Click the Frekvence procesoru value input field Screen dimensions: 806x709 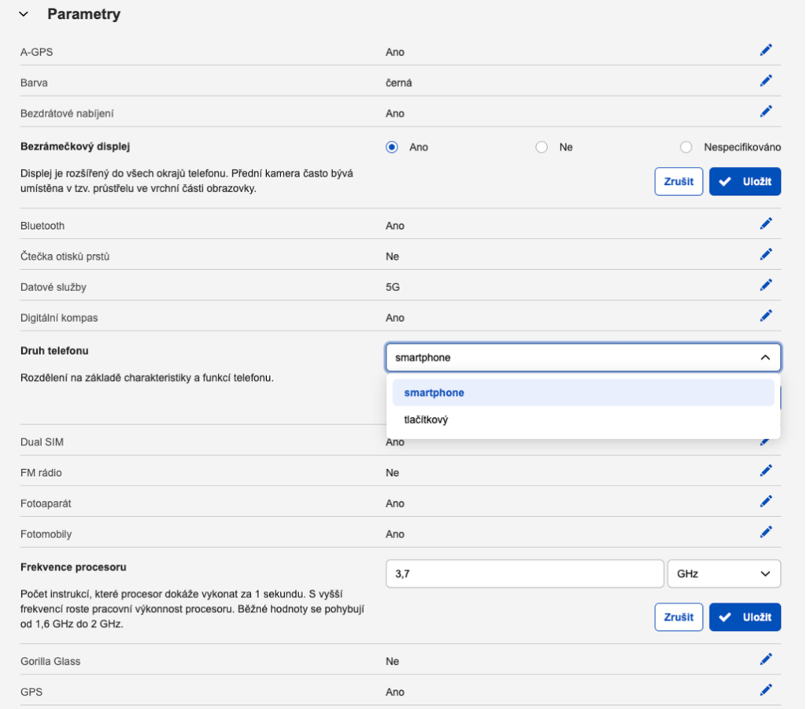tap(525, 574)
